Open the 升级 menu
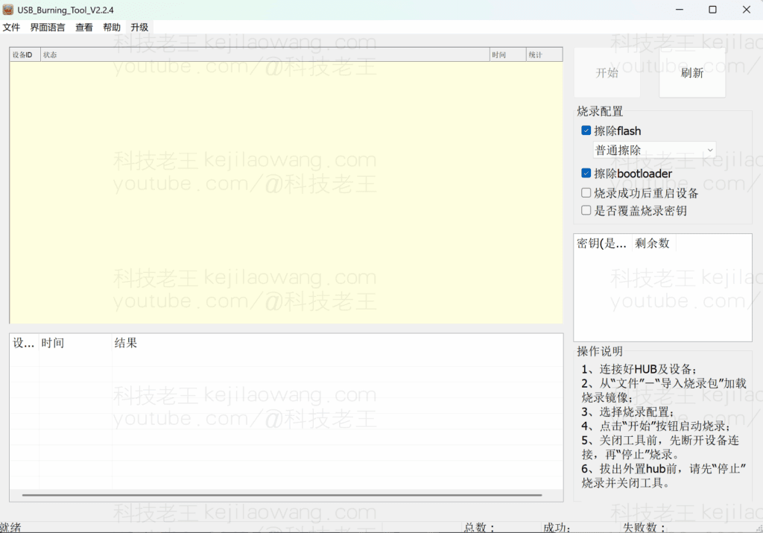The width and height of the screenshot is (763, 533). click(x=139, y=28)
